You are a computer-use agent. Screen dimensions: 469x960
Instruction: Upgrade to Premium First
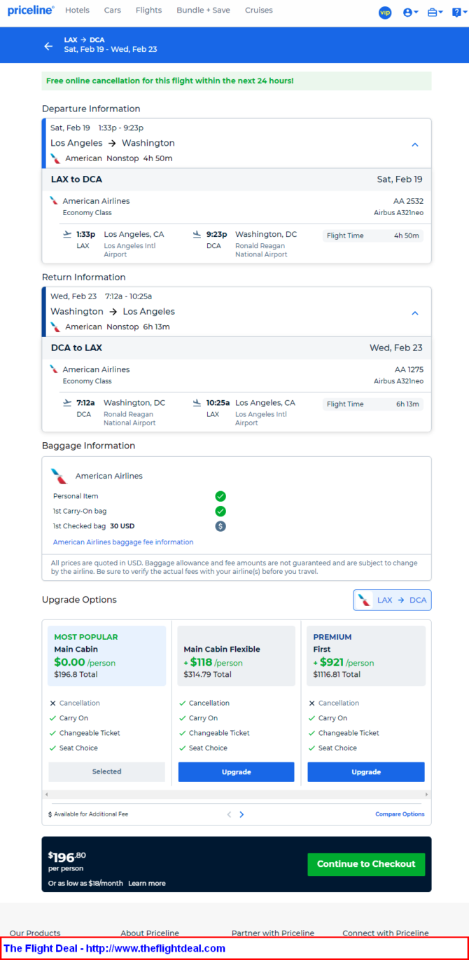(365, 772)
